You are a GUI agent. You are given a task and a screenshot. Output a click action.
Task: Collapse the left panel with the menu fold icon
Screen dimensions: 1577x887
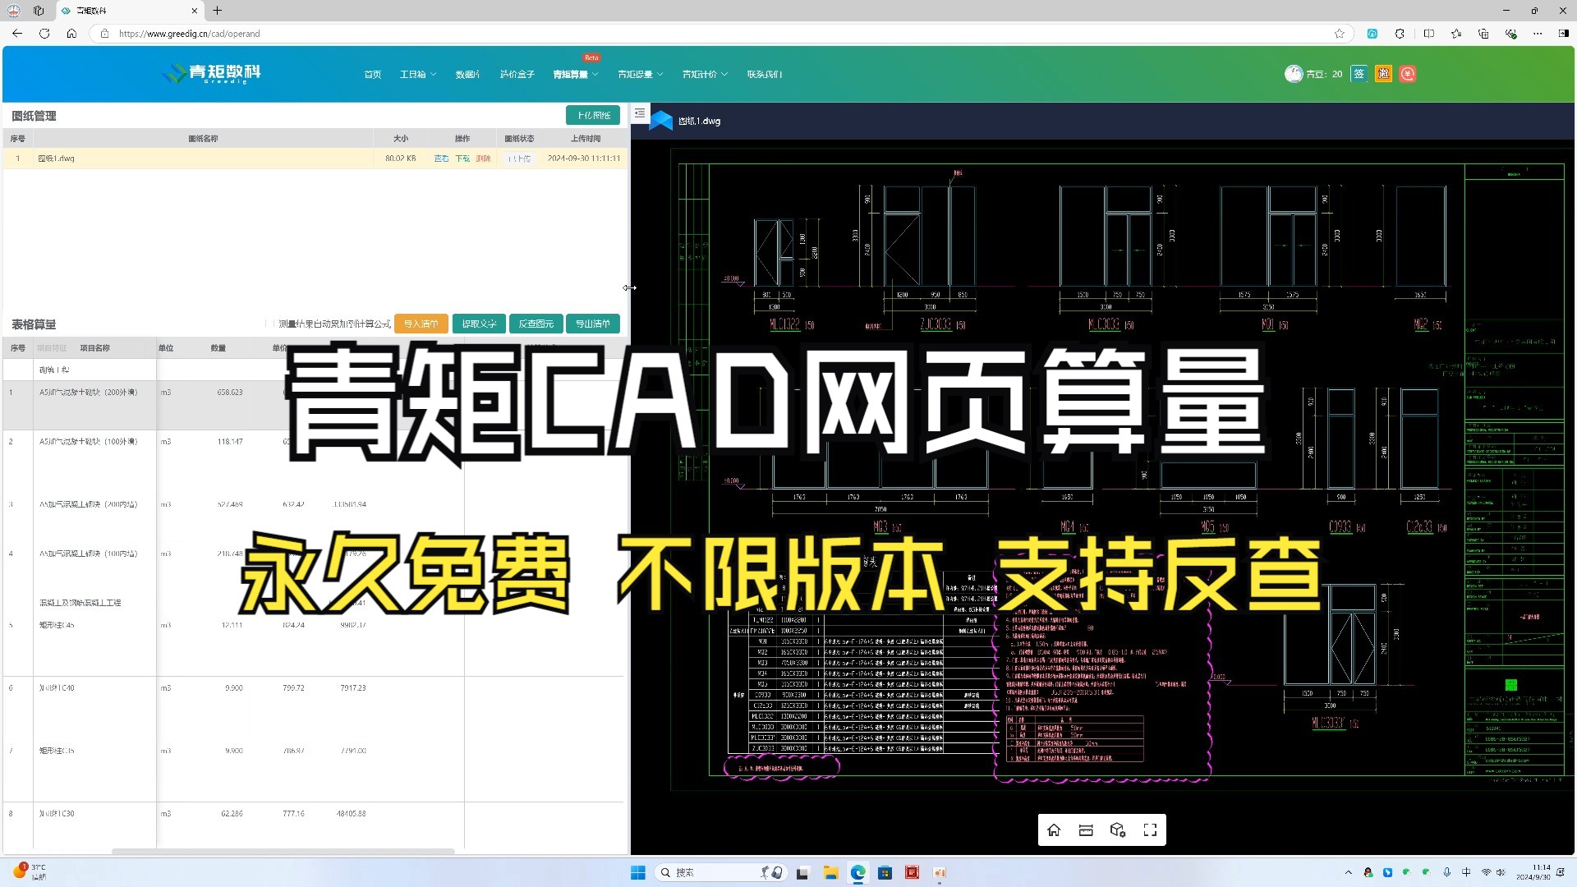[640, 113]
